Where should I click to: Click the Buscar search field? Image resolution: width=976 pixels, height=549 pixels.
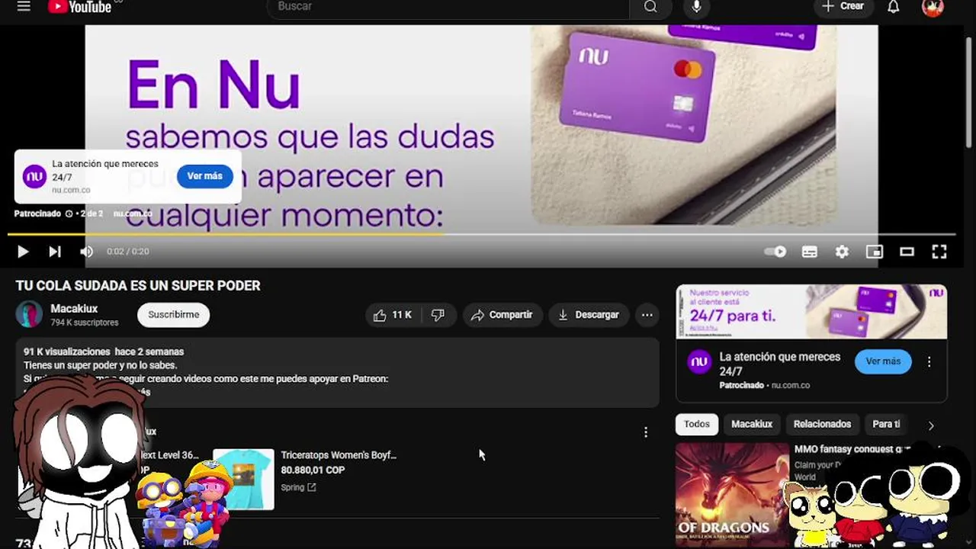tap(448, 6)
